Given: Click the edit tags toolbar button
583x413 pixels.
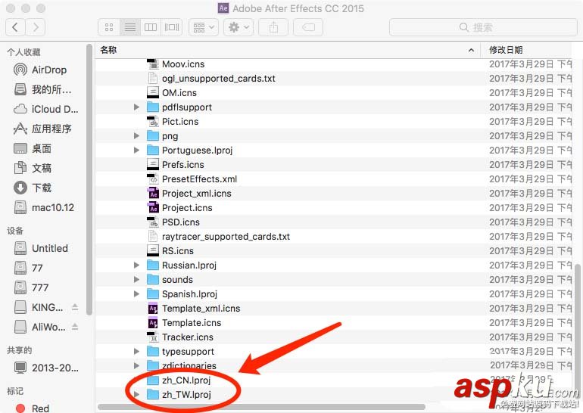Looking at the screenshot, I should 308,27.
